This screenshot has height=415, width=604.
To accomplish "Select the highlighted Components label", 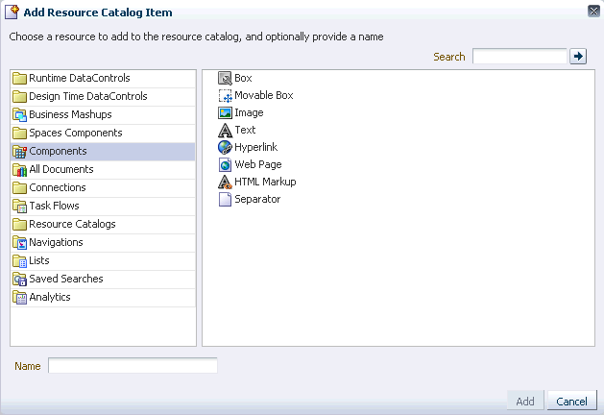I will 58,152.
